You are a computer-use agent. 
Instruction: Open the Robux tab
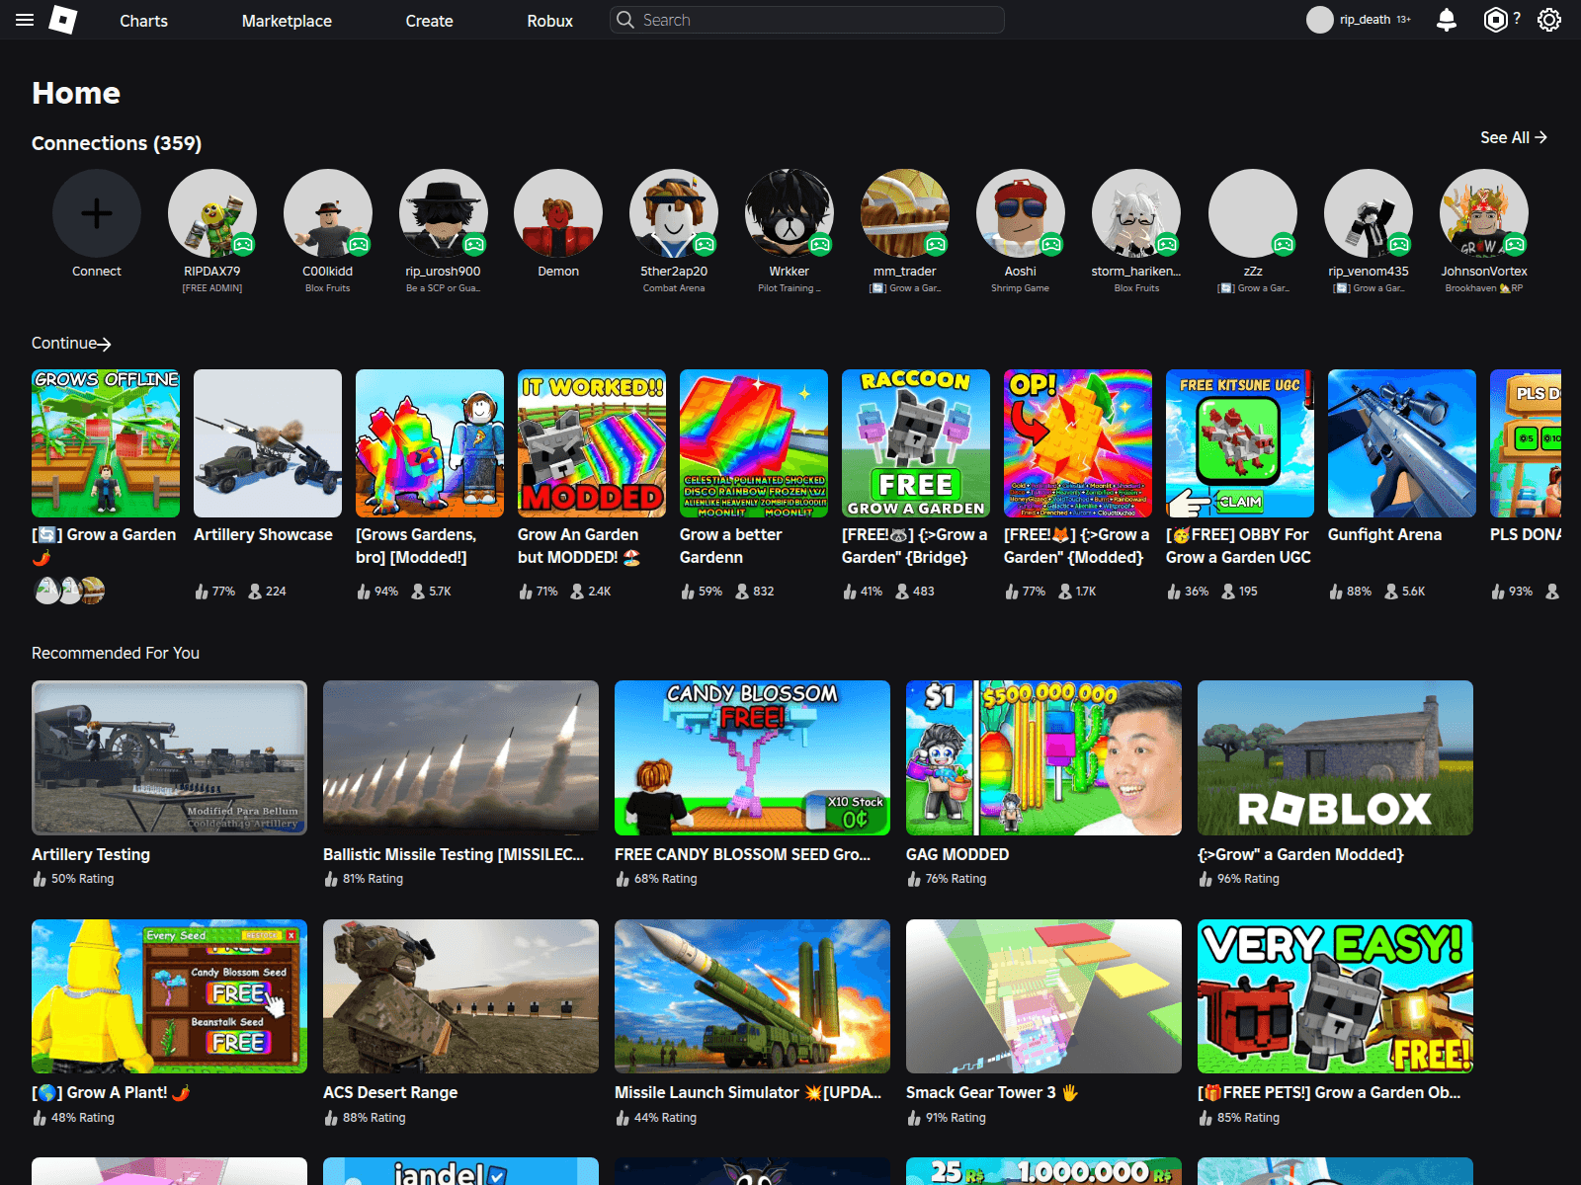(x=550, y=21)
